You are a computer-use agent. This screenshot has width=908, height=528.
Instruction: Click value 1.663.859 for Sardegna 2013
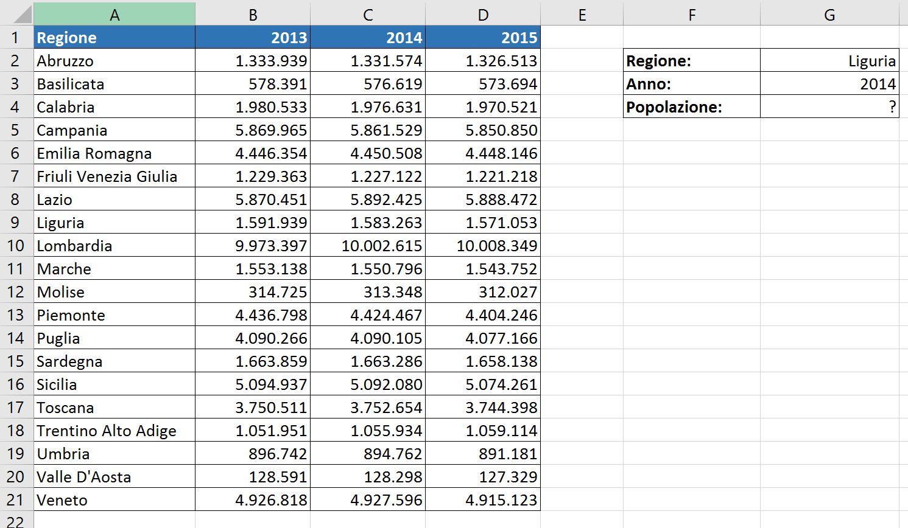click(253, 361)
